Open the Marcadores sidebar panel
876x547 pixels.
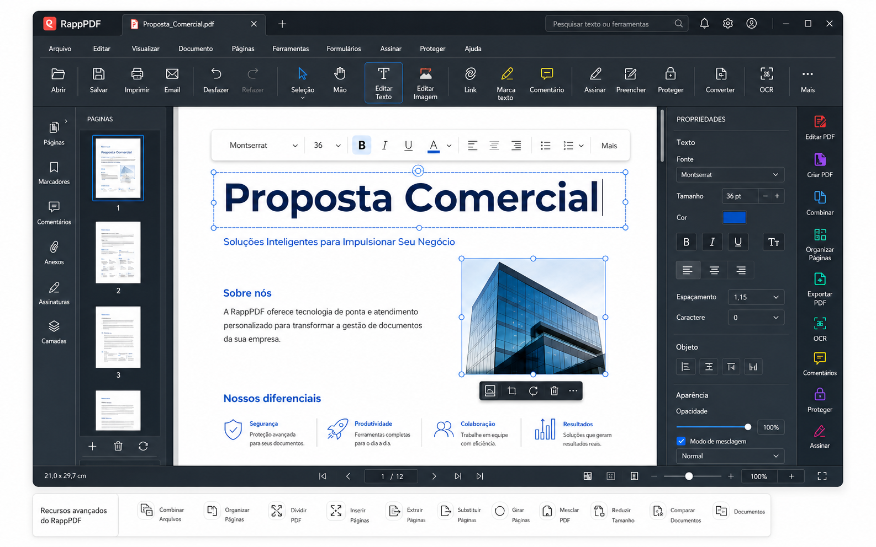click(x=54, y=173)
